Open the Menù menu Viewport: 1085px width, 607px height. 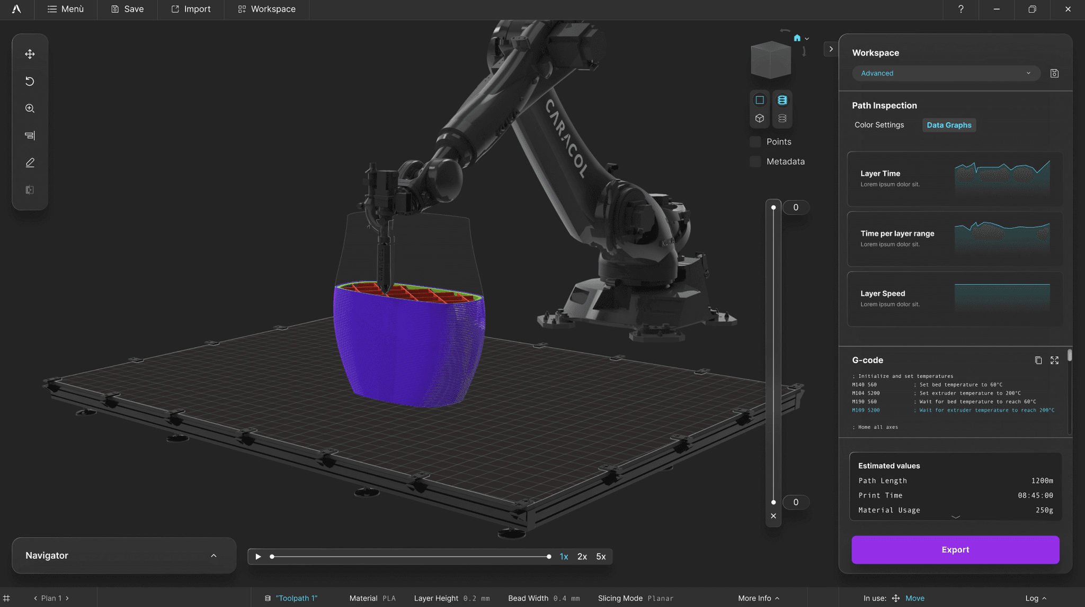[66, 9]
